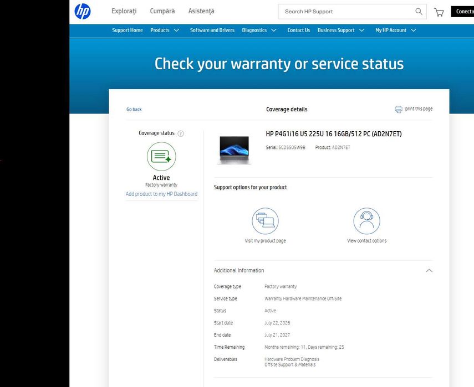The height and width of the screenshot is (387, 474).
Task: Click the Visit my product page icon
Action: [x=265, y=221]
